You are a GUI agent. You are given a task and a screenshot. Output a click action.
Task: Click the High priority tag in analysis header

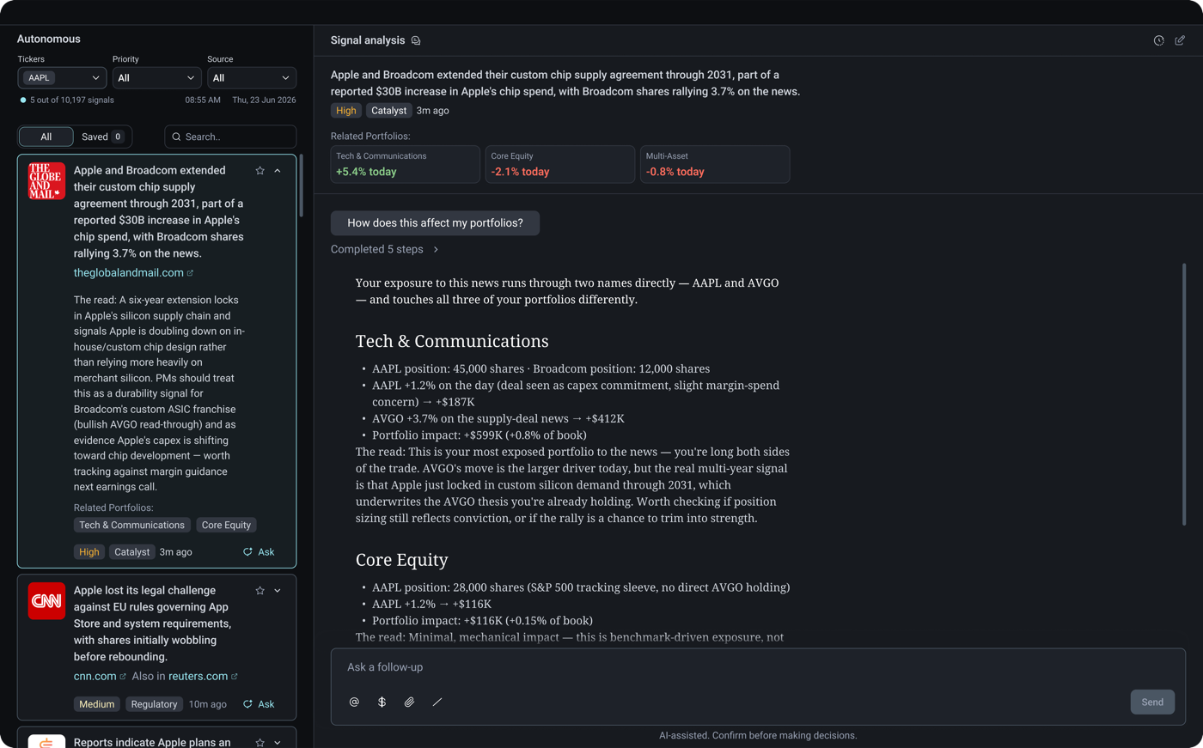345,110
